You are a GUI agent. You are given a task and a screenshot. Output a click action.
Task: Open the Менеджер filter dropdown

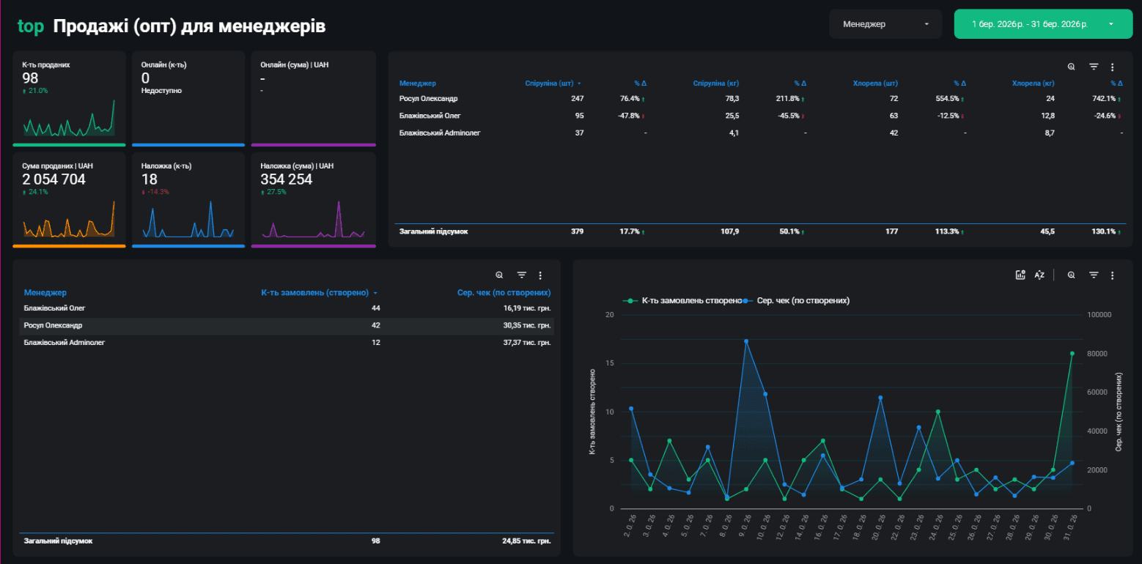[x=885, y=24]
